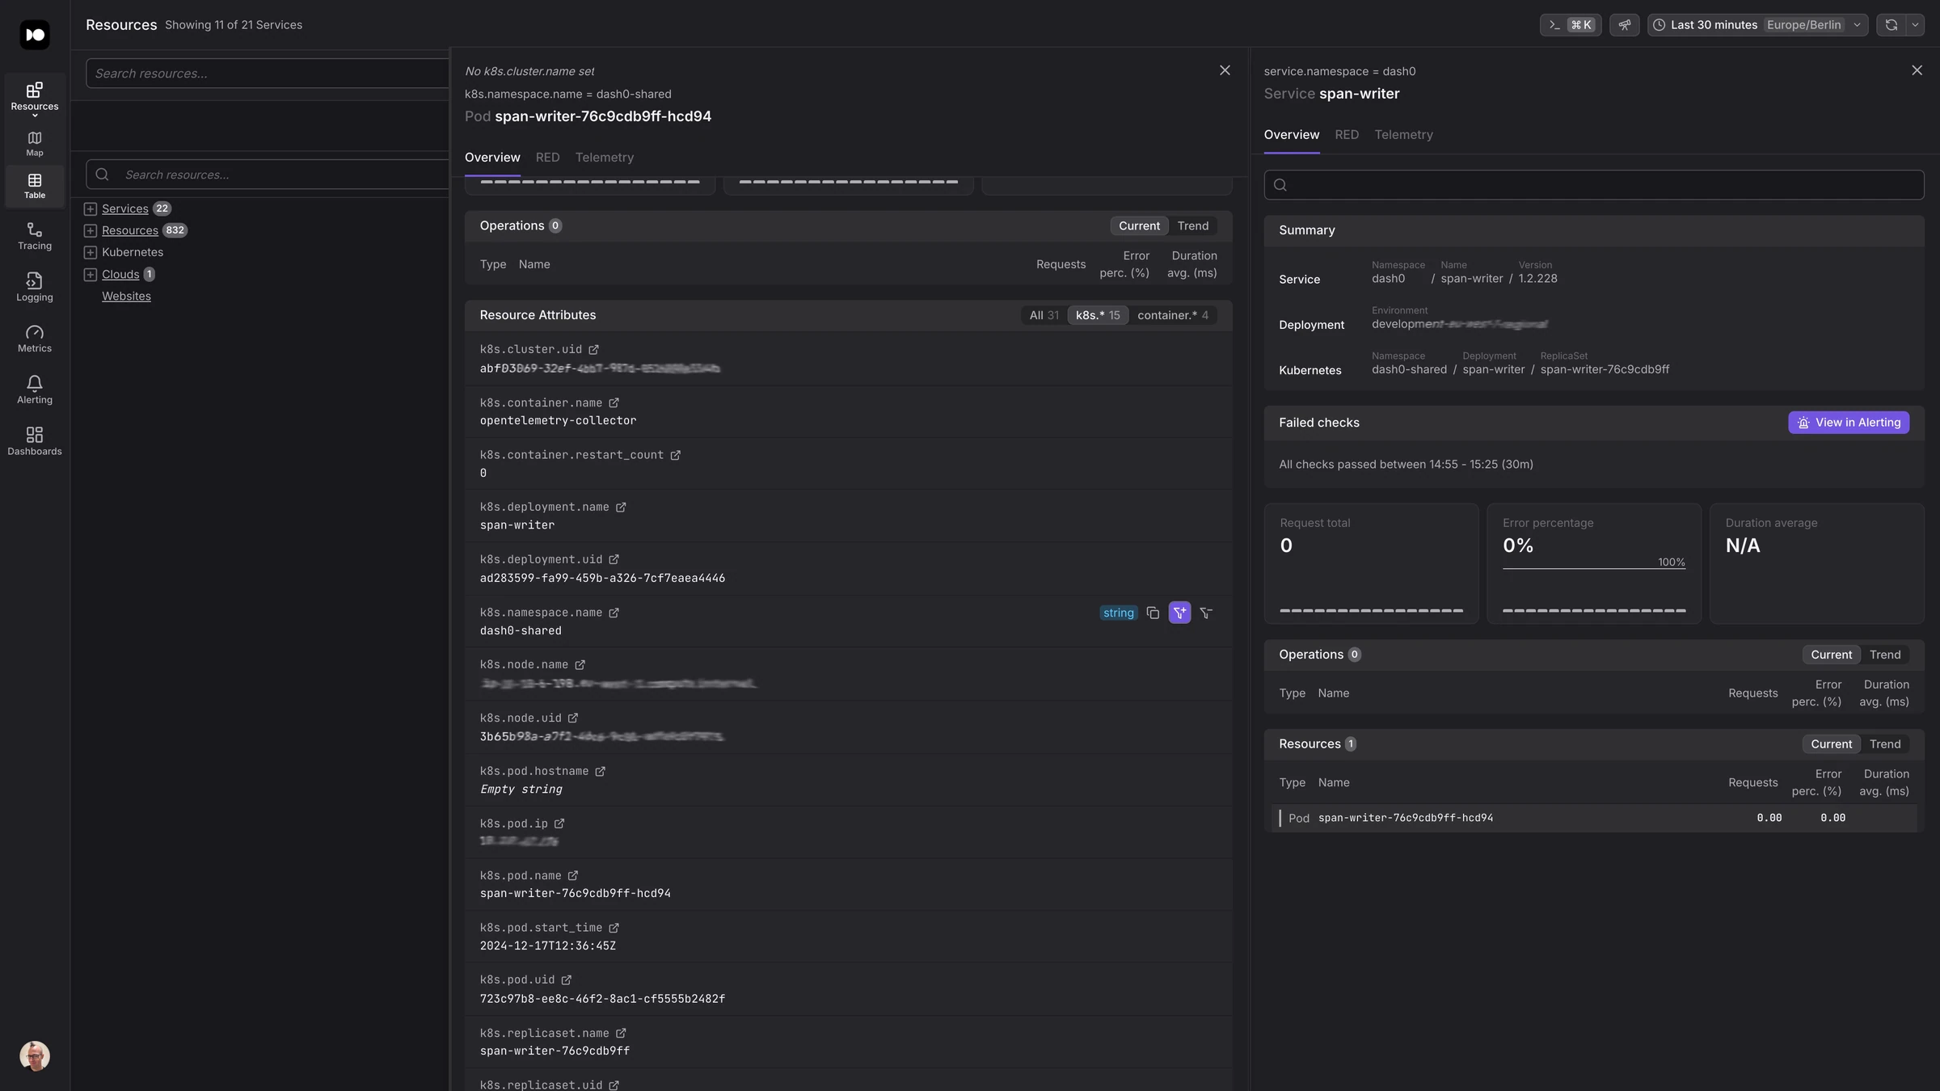Open the Websites link
1940x1091 pixels.
(126, 297)
